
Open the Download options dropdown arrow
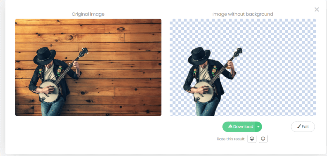[x=259, y=127]
